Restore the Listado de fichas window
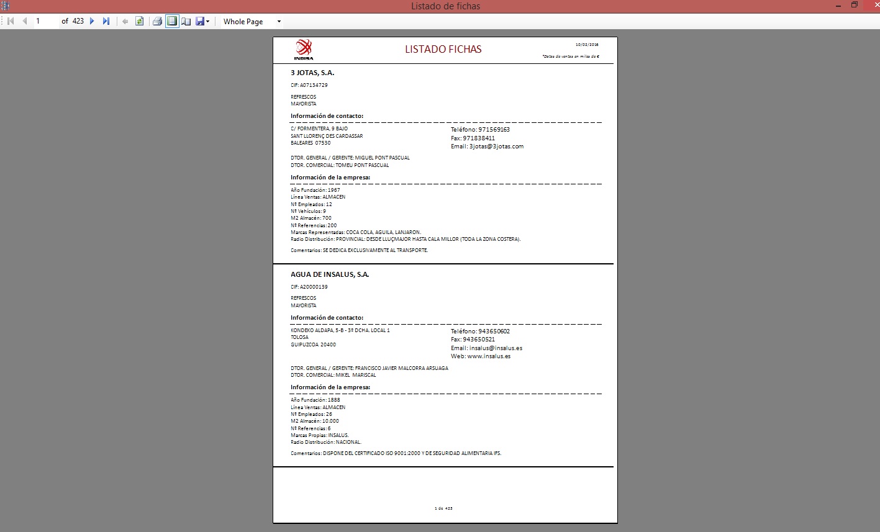 click(x=855, y=5)
